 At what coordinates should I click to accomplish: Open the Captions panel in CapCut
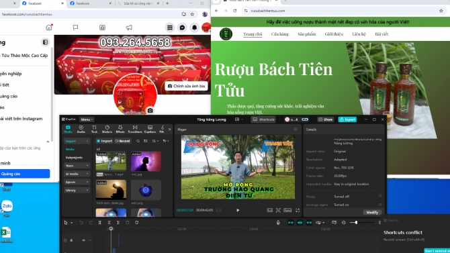[150, 129]
